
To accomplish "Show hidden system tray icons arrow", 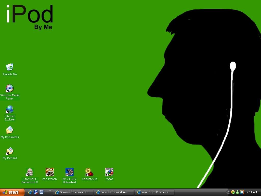I will (228, 192).
